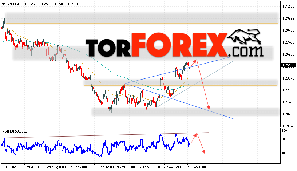Click the RSI(13) 58.9833 indicator label
The image size is (297, 171).
15,131
